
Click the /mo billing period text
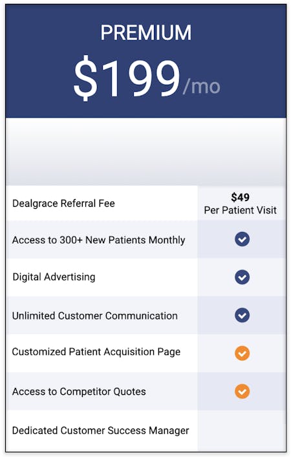click(x=201, y=87)
